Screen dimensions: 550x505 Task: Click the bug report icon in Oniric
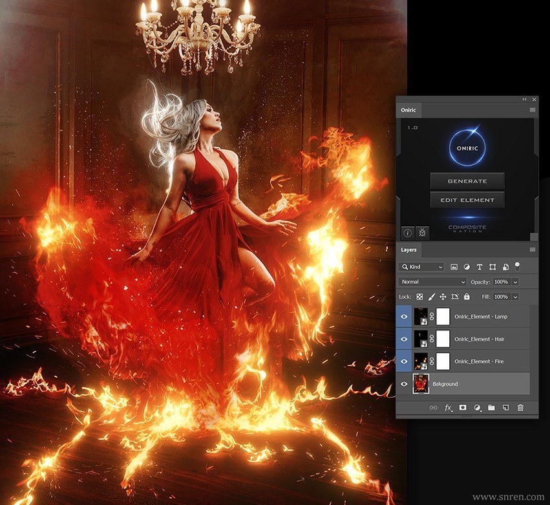pos(422,233)
